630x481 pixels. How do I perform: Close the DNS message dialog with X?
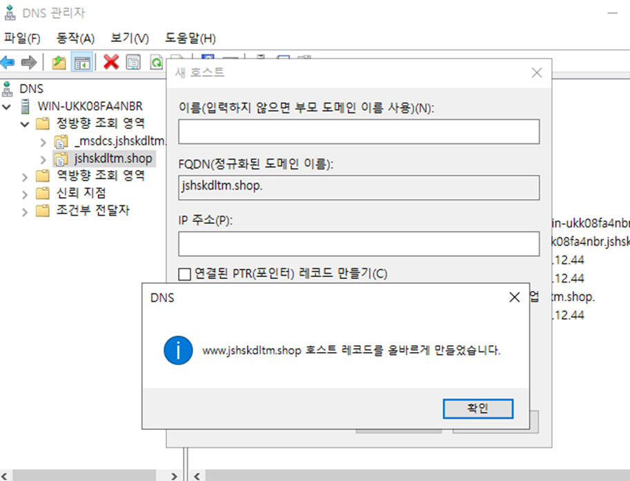pyautogui.click(x=514, y=298)
